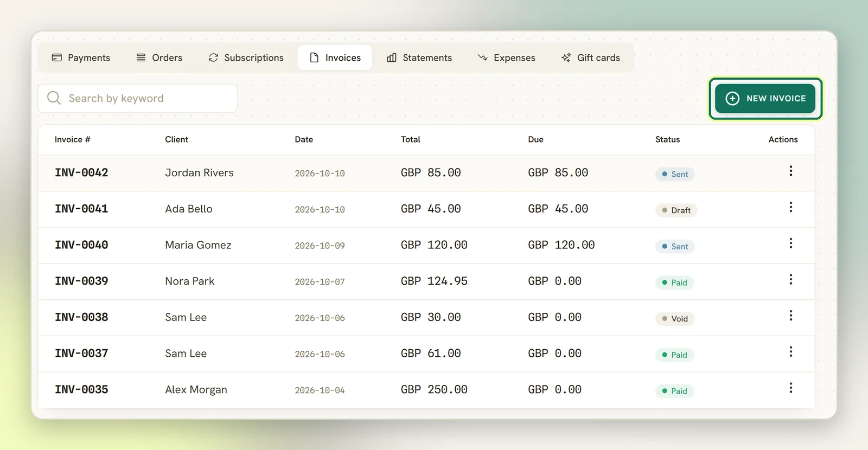Click the date 2026-10-07

[320, 282]
